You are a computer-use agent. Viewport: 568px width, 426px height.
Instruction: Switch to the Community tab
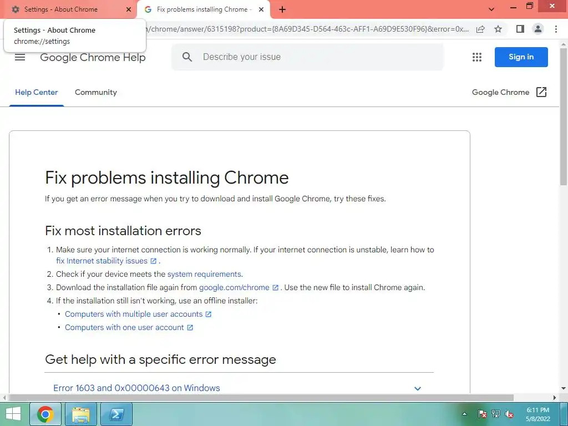[95, 93]
